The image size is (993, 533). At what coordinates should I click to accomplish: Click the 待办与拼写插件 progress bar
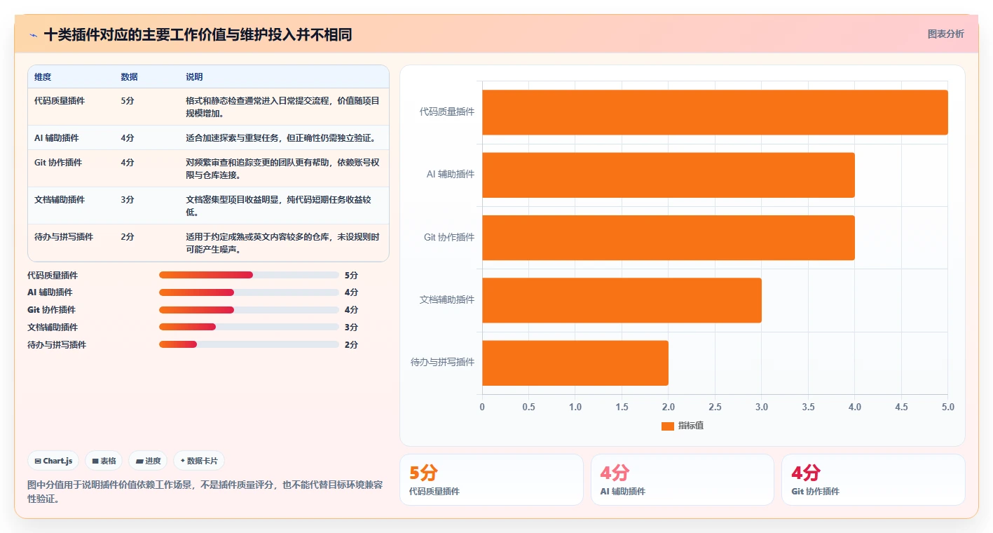point(249,344)
